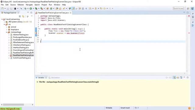Toggle Block Selection Mode icon
The width and height of the screenshot is (195, 110).
[x=83, y=9]
